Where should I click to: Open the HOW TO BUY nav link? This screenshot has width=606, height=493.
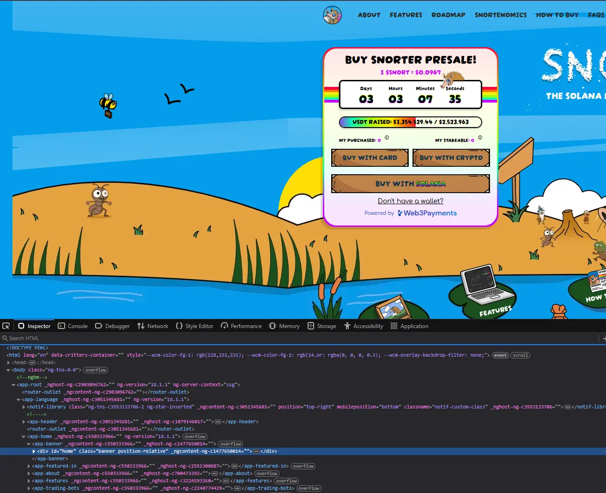pyautogui.click(x=557, y=15)
